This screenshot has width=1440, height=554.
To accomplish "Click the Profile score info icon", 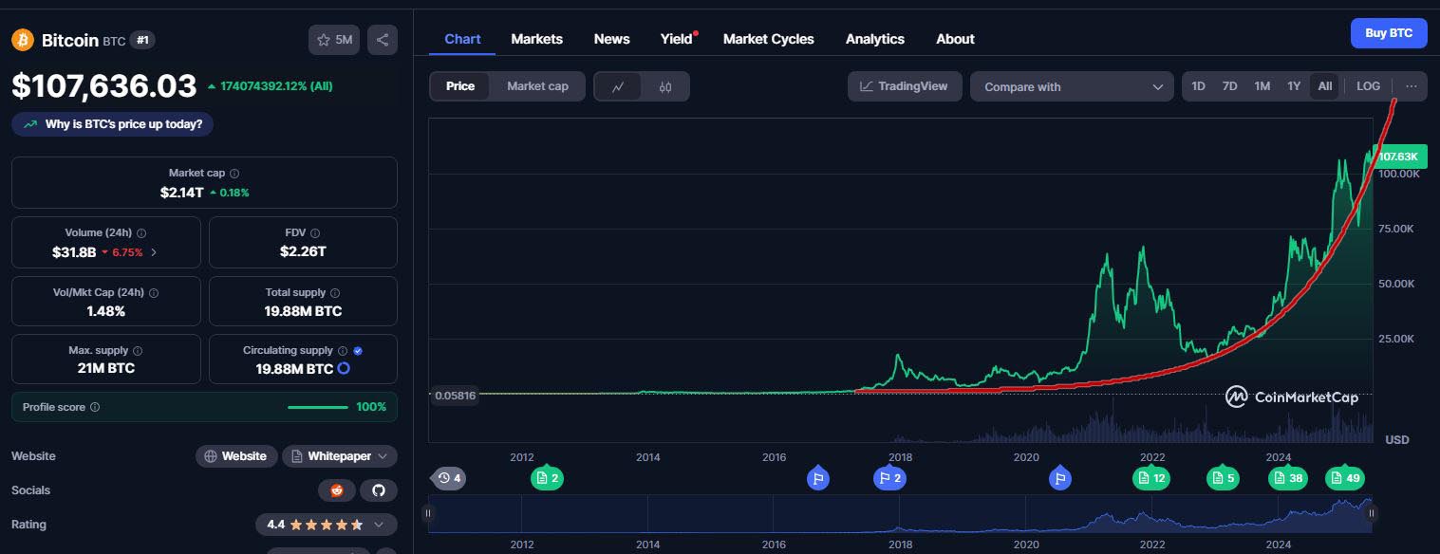I will tap(95, 407).
